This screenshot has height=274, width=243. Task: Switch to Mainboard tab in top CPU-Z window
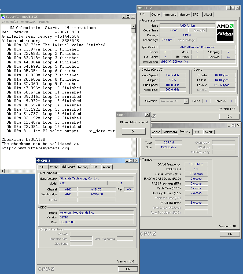point(170,15)
